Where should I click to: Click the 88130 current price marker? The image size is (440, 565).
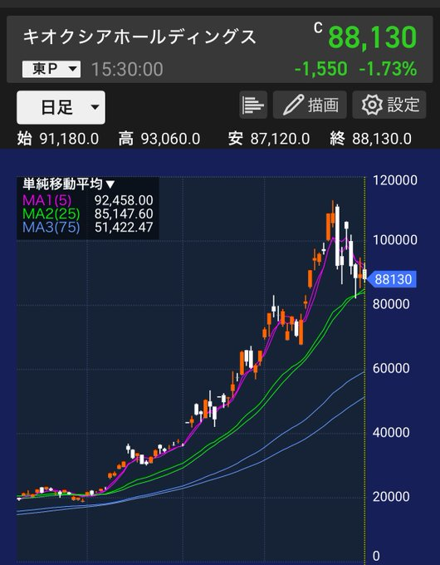click(x=392, y=279)
